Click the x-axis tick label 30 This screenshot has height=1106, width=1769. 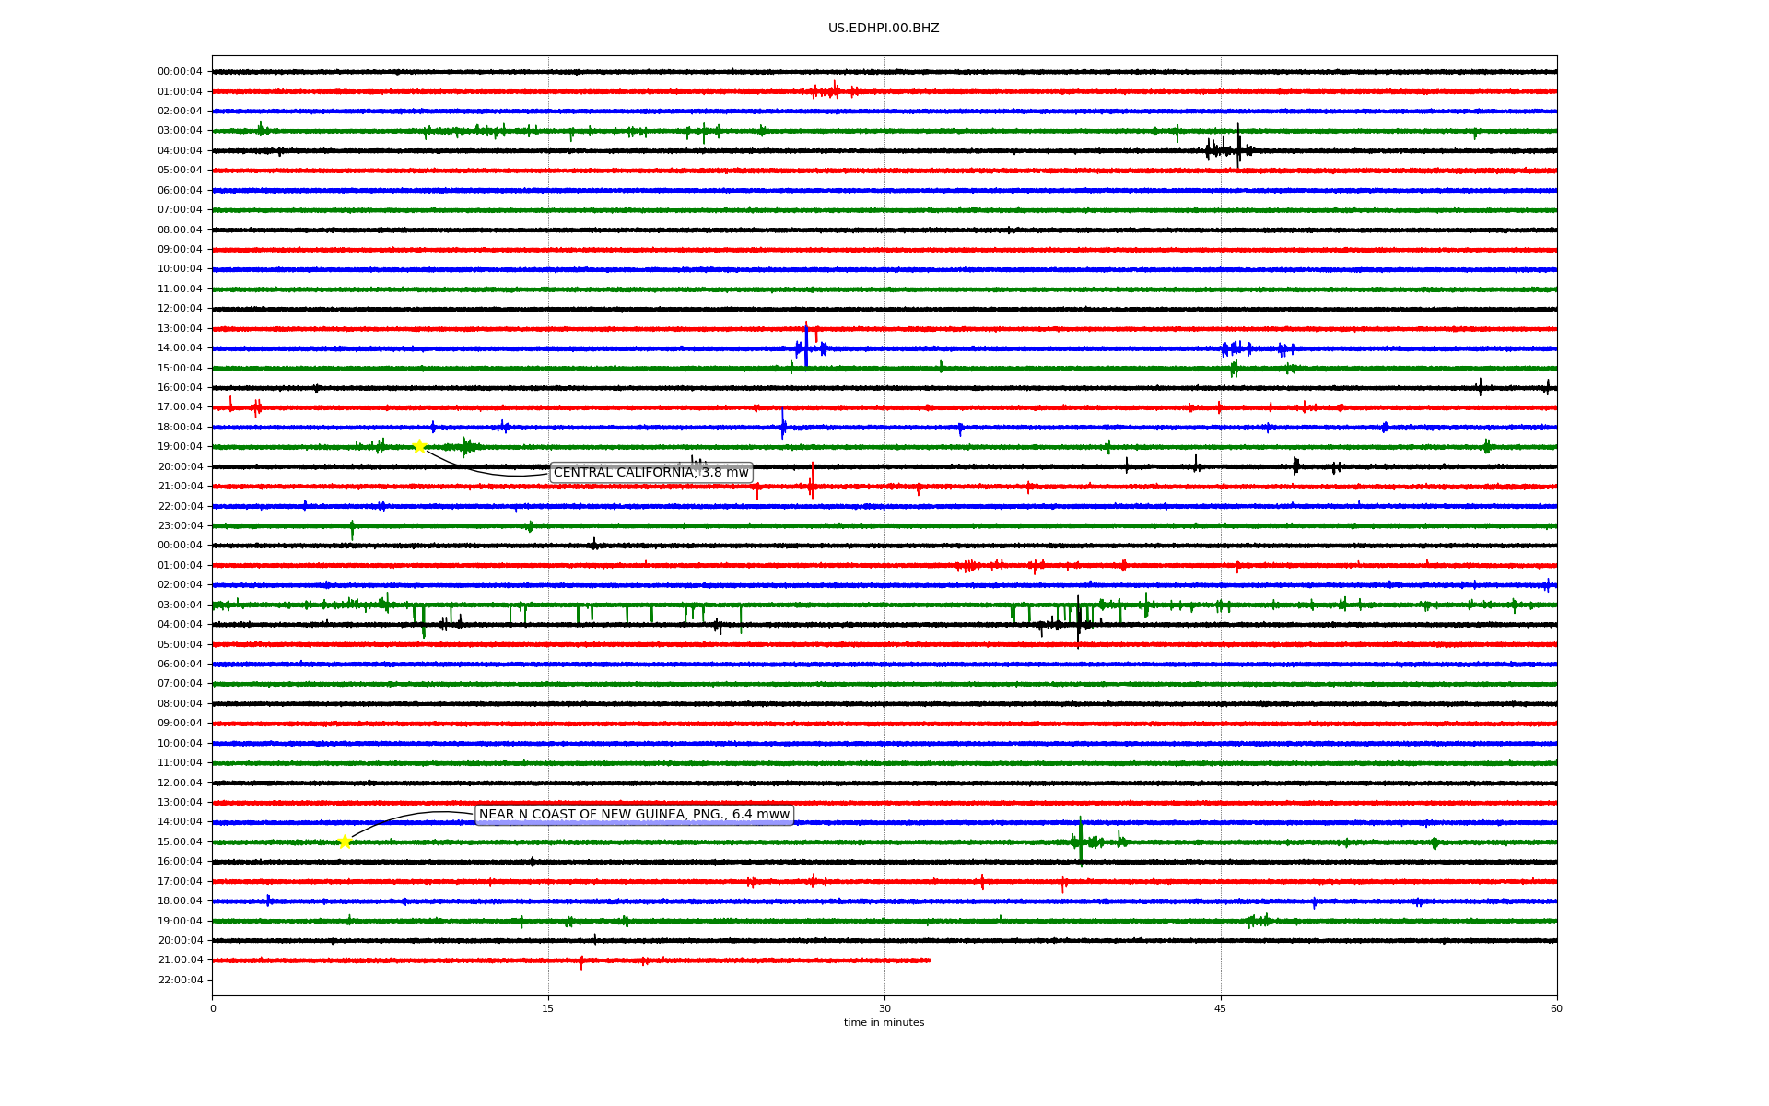pyautogui.click(x=884, y=1009)
